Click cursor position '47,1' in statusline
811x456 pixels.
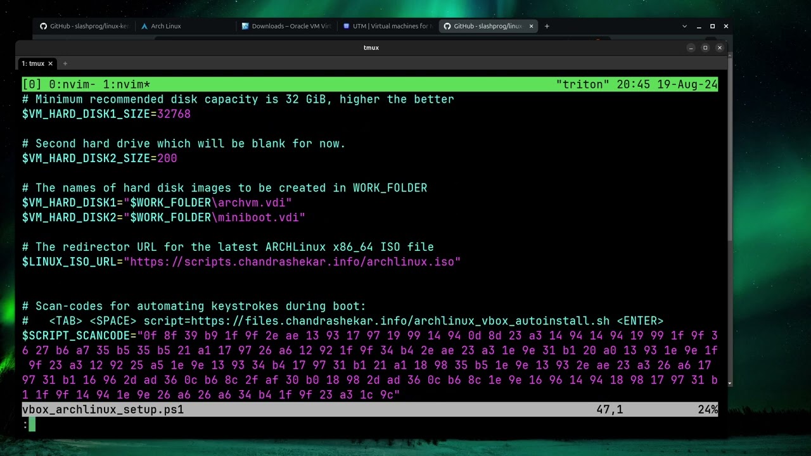[610, 410]
